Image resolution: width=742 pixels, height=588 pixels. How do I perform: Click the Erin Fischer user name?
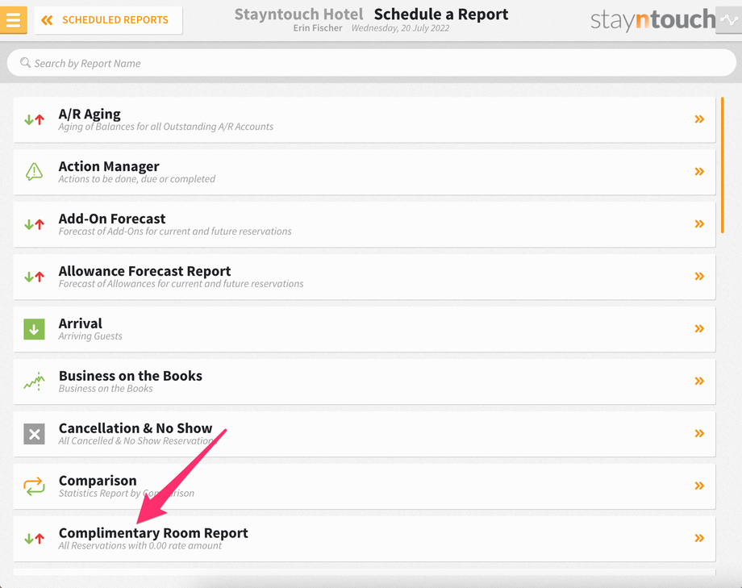pos(318,28)
